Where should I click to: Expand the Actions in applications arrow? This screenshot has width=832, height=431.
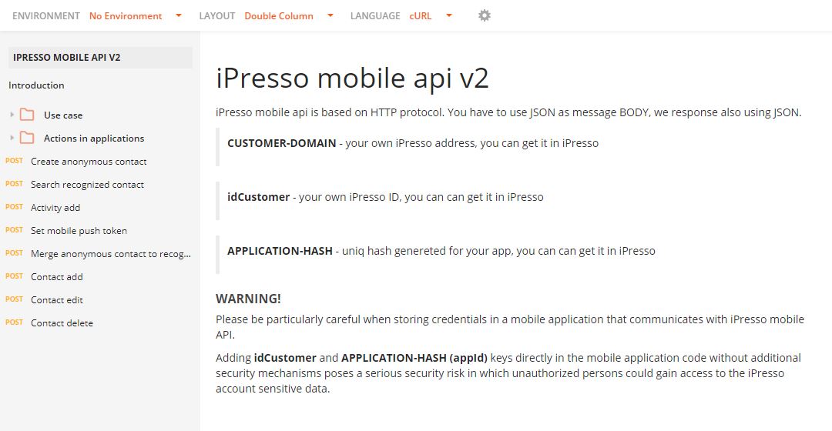(x=12, y=138)
